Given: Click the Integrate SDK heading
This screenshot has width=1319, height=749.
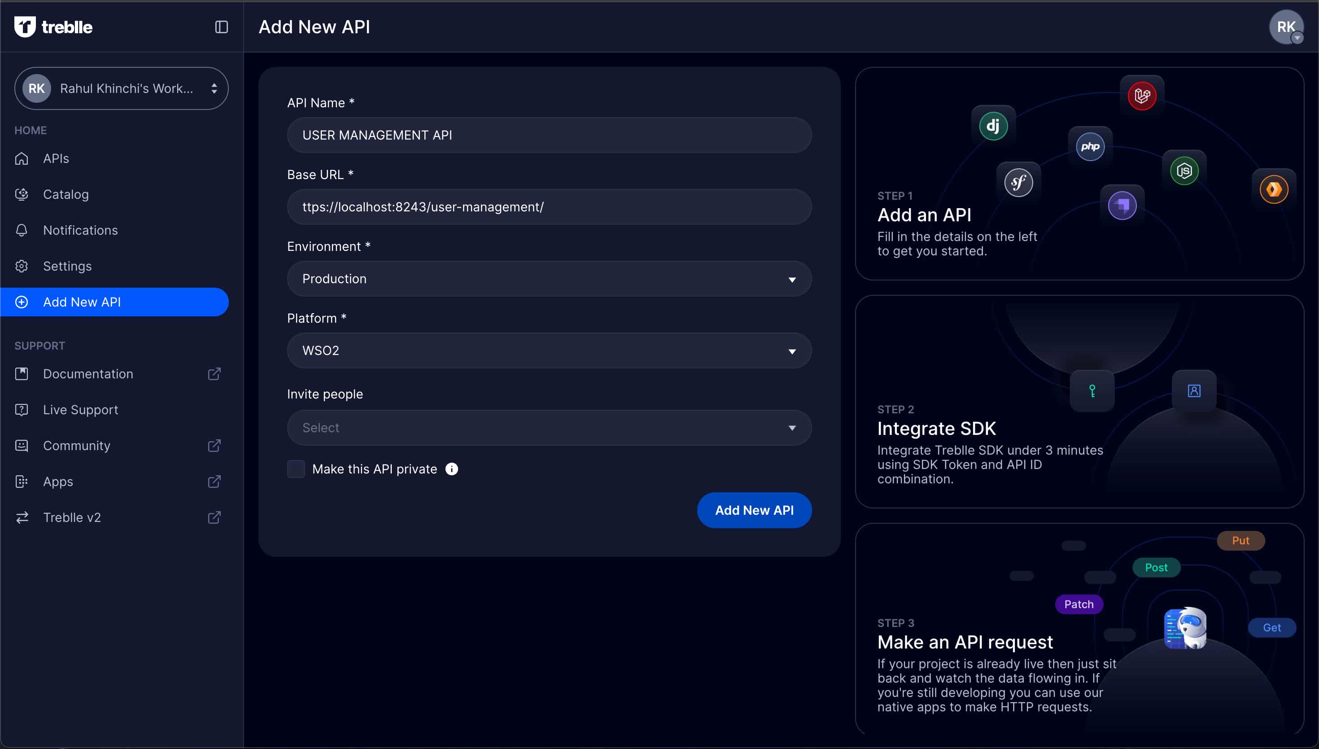Looking at the screenshot, I should 936,429.
